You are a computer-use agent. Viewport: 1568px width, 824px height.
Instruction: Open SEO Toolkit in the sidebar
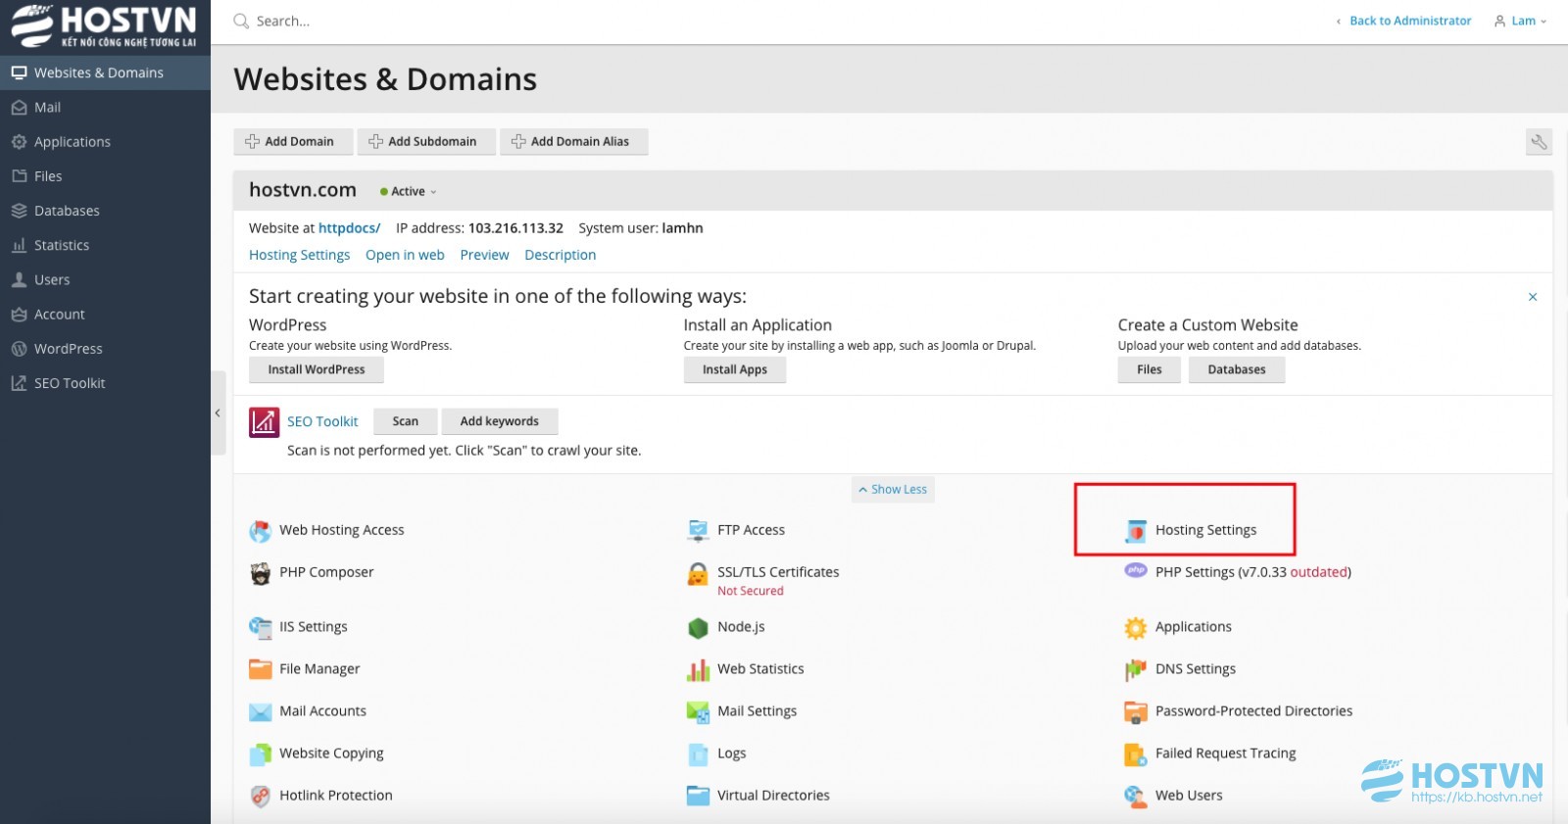[x=105, y=383]
